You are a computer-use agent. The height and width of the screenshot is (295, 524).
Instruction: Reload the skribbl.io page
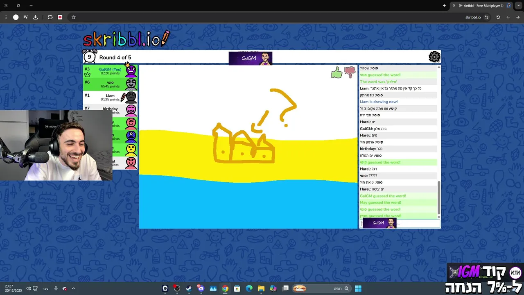tap(498, 17)
